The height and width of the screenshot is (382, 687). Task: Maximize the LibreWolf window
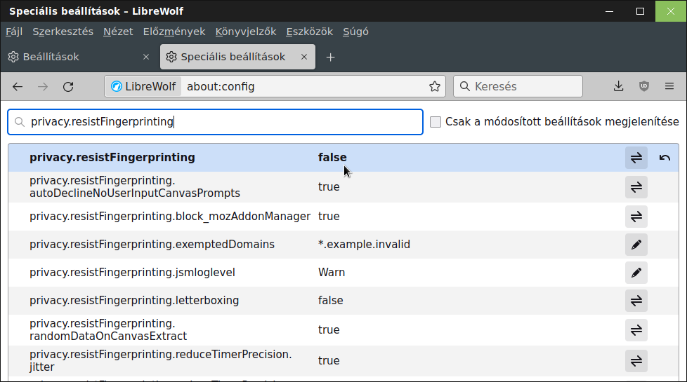pos(640,11)
